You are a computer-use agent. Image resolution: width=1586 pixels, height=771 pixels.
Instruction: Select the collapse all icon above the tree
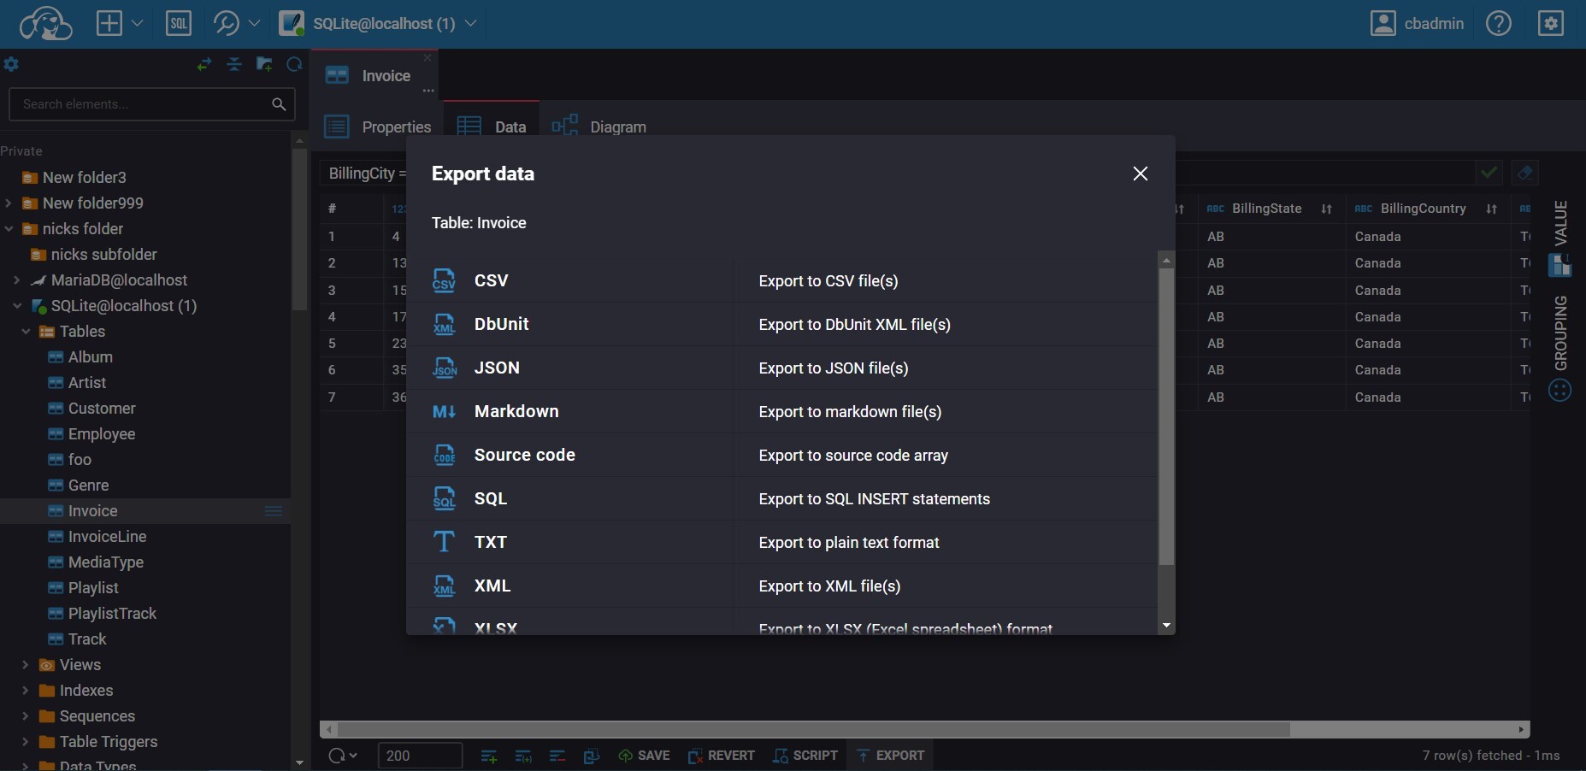(233, 64)
